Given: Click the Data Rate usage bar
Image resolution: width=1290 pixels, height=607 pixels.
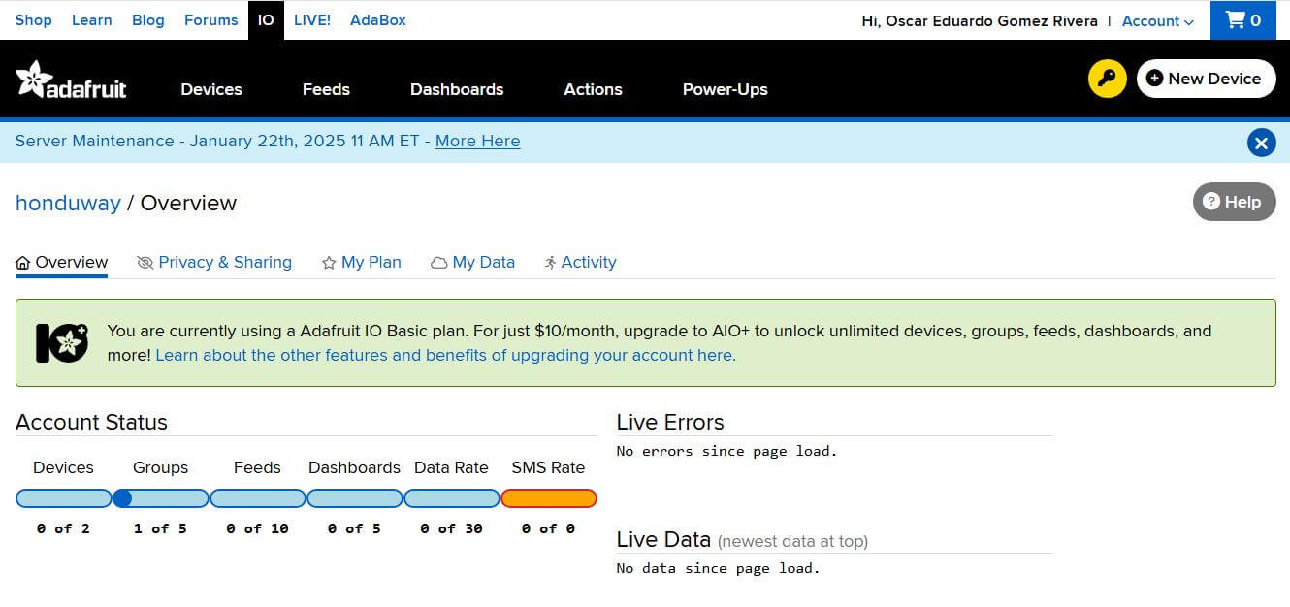Looking at the screenshot, I should point(452,498).
